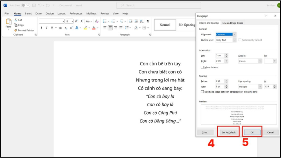Toggle the AutoSave switch
281x158 pixels.
(25, 6)
